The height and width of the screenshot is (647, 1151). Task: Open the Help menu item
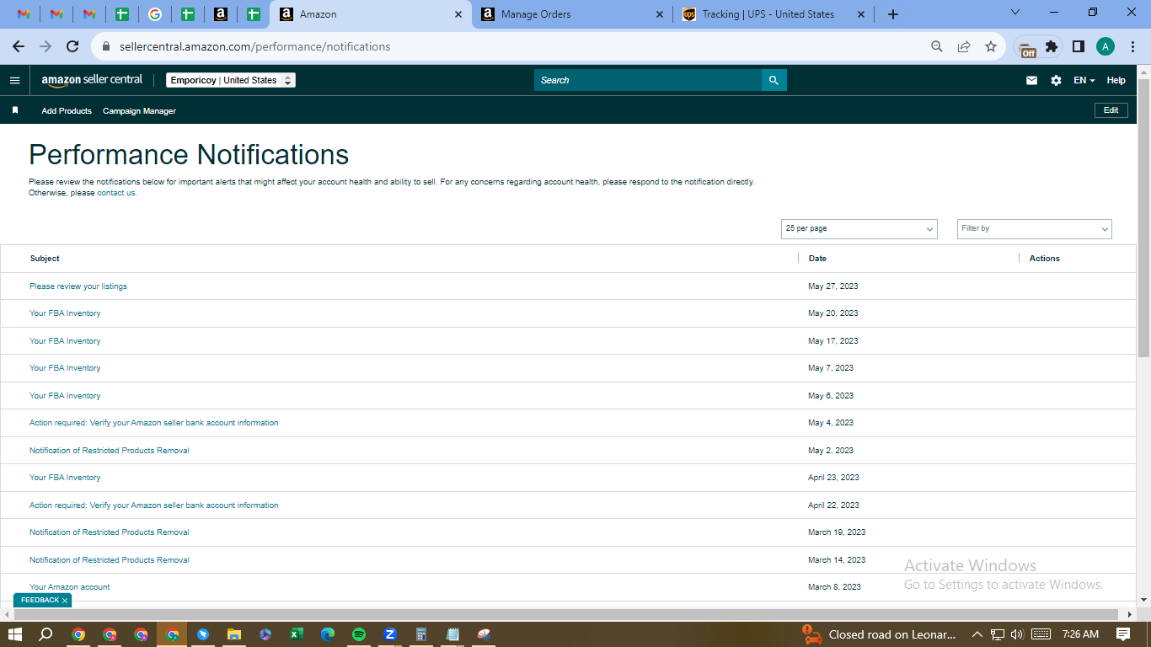click(1116, 80)
